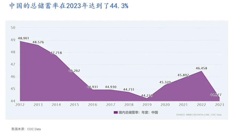Click the data label 44.277

[x=216, y=95]
